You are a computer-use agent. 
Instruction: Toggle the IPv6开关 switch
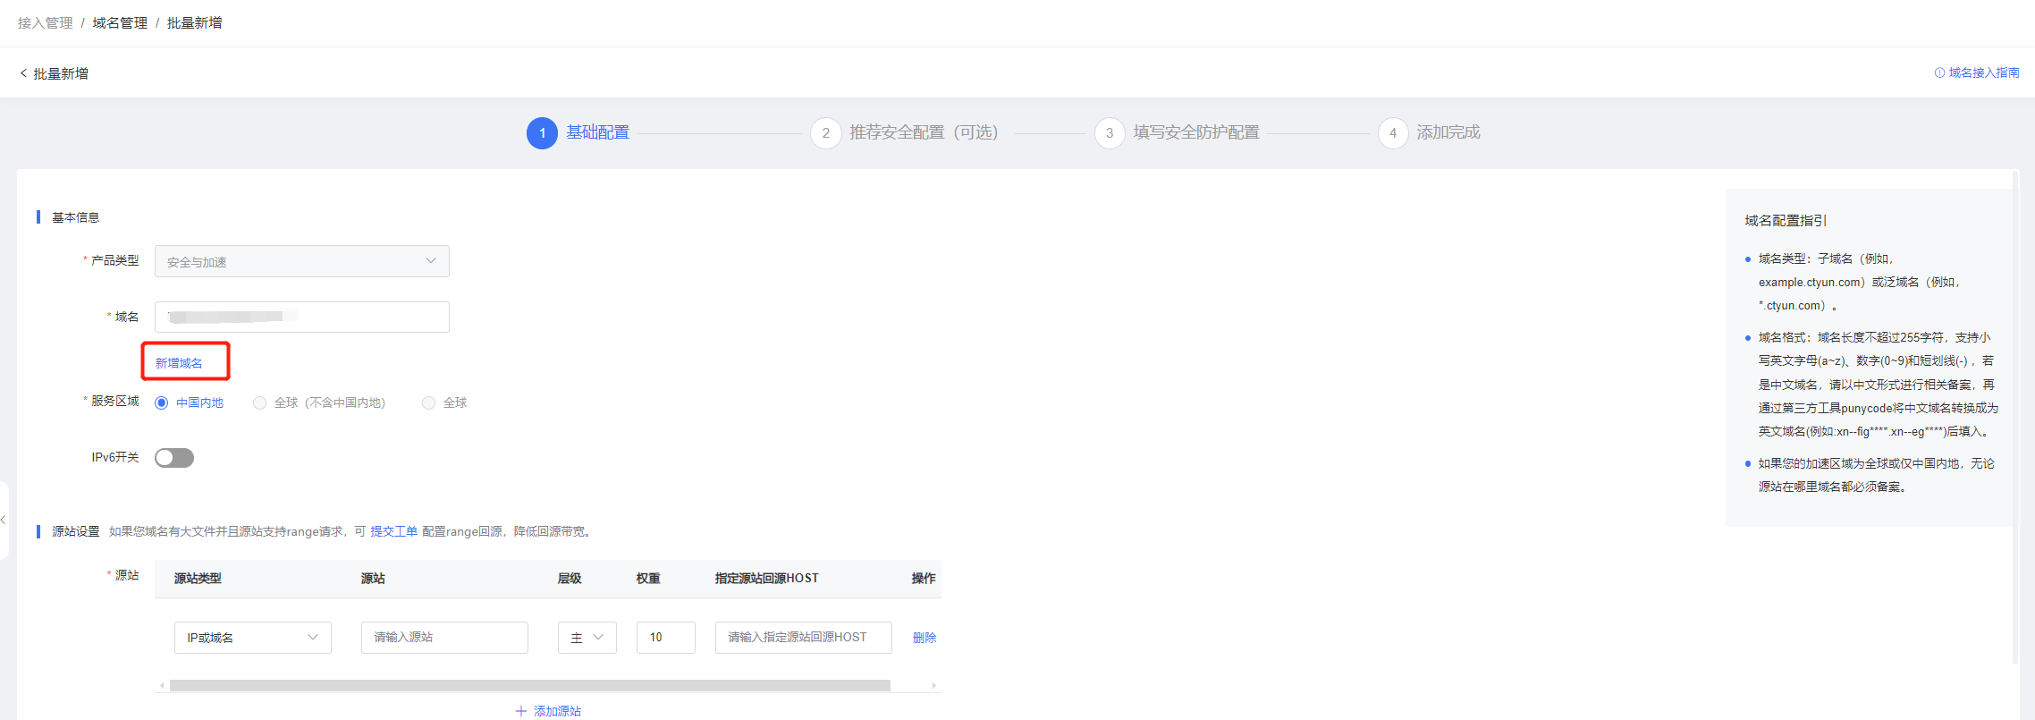174,458
